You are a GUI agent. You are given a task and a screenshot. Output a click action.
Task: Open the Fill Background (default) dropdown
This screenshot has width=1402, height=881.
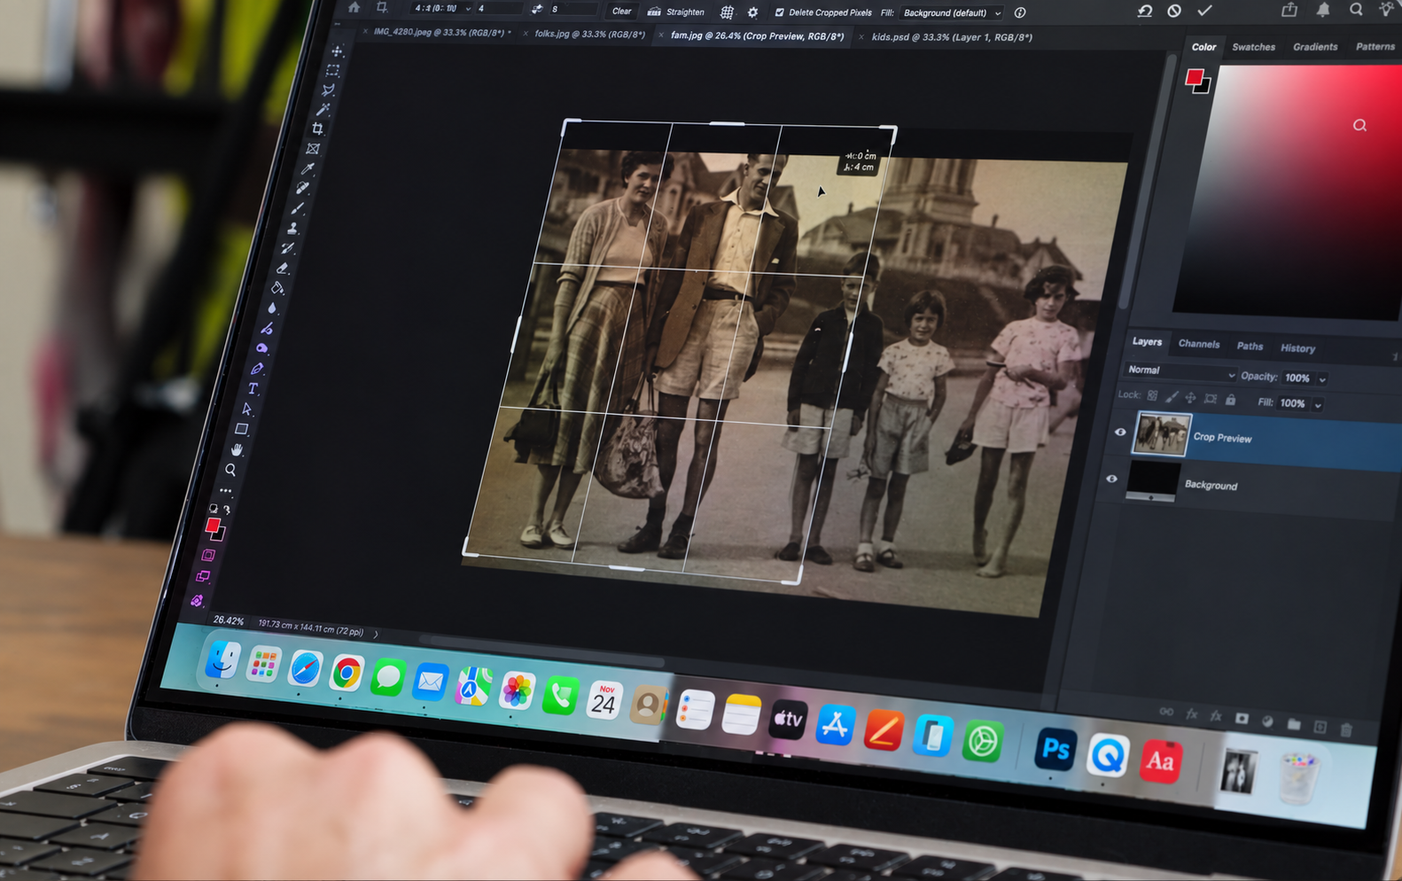(x=952, y=13)
